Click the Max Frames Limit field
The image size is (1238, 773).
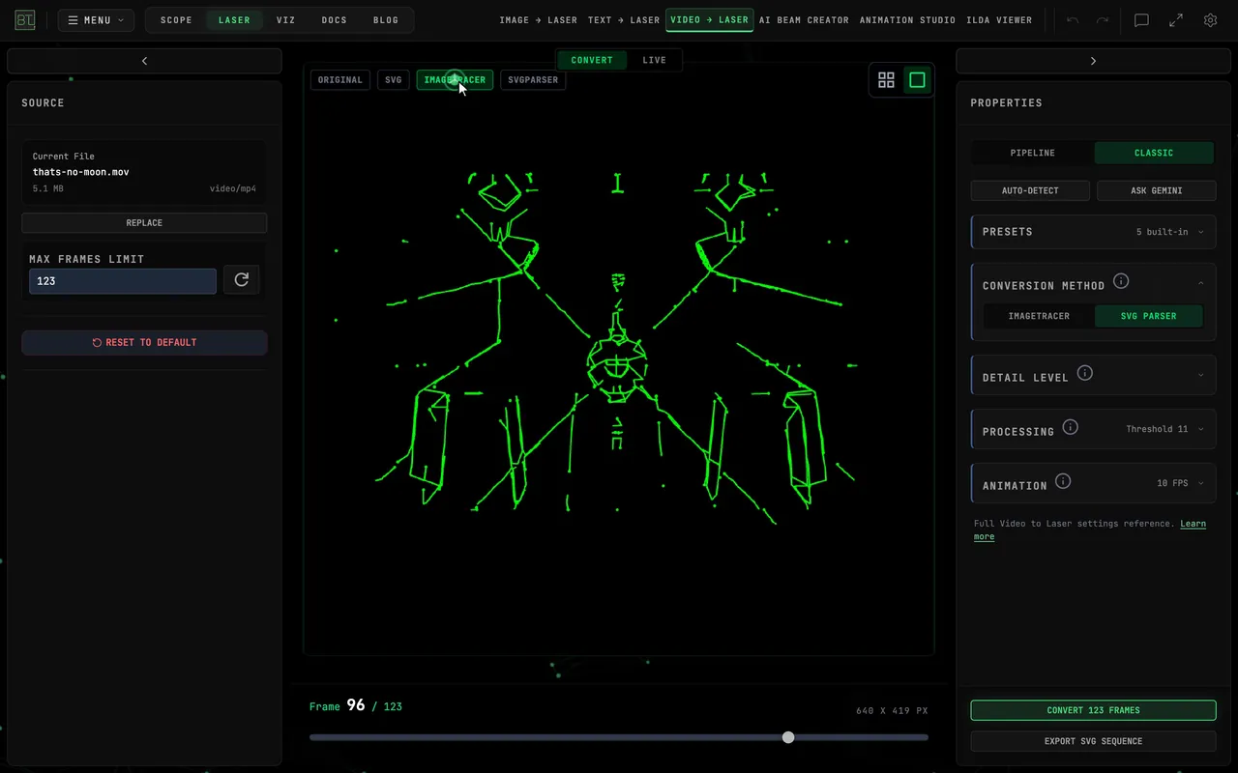click(123, 281)
